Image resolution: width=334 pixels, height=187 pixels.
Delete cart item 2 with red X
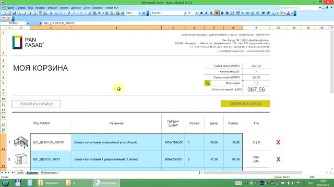coord(278,159)
